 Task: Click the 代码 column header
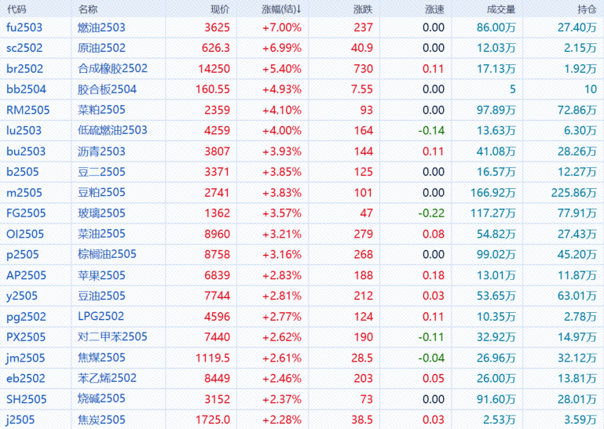16,9
